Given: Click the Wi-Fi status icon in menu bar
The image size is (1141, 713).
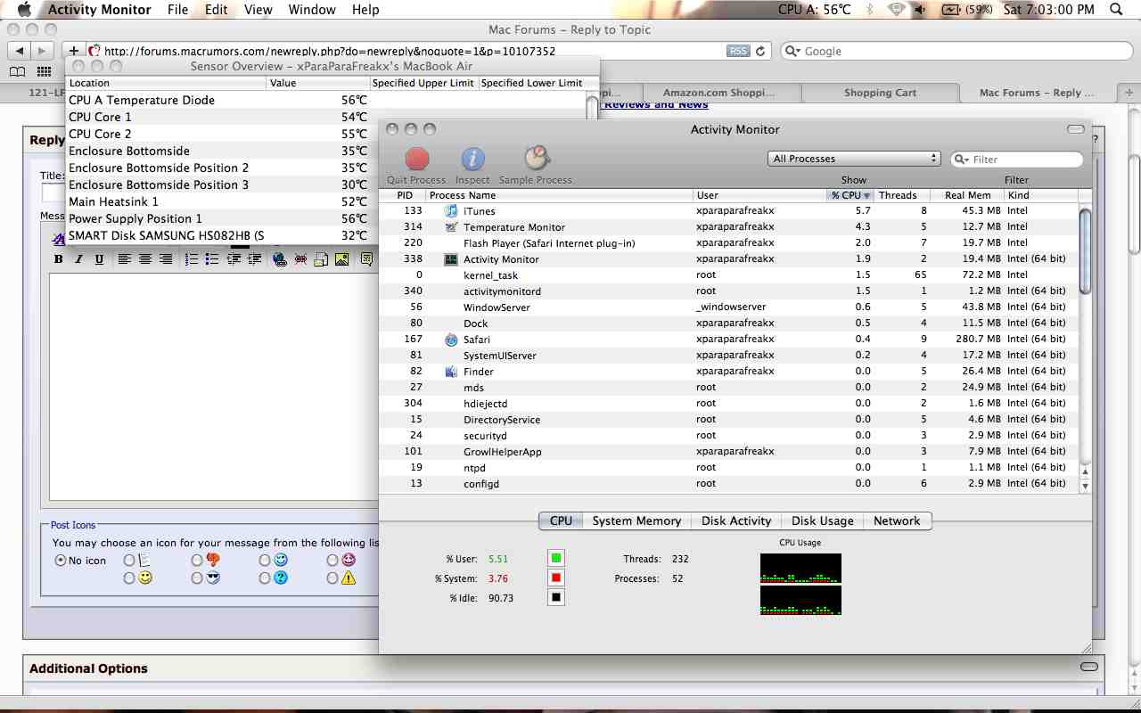Looking at the screenshot, I should coord(897,10).
